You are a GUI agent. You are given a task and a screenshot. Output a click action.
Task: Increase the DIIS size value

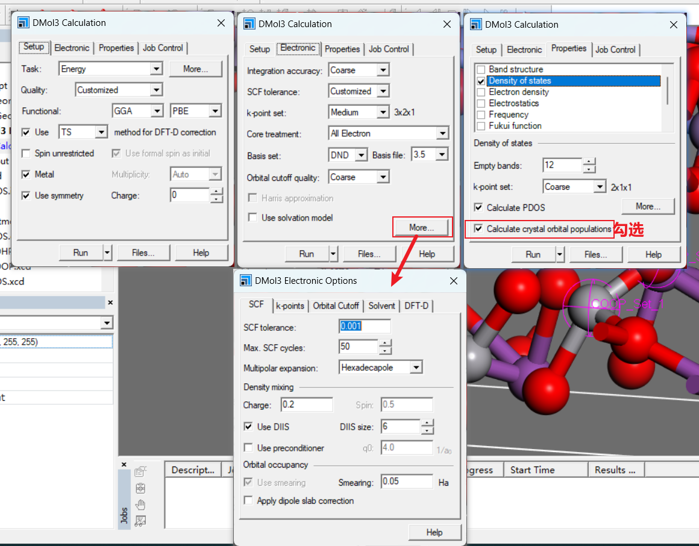click(x=427, y=423)
